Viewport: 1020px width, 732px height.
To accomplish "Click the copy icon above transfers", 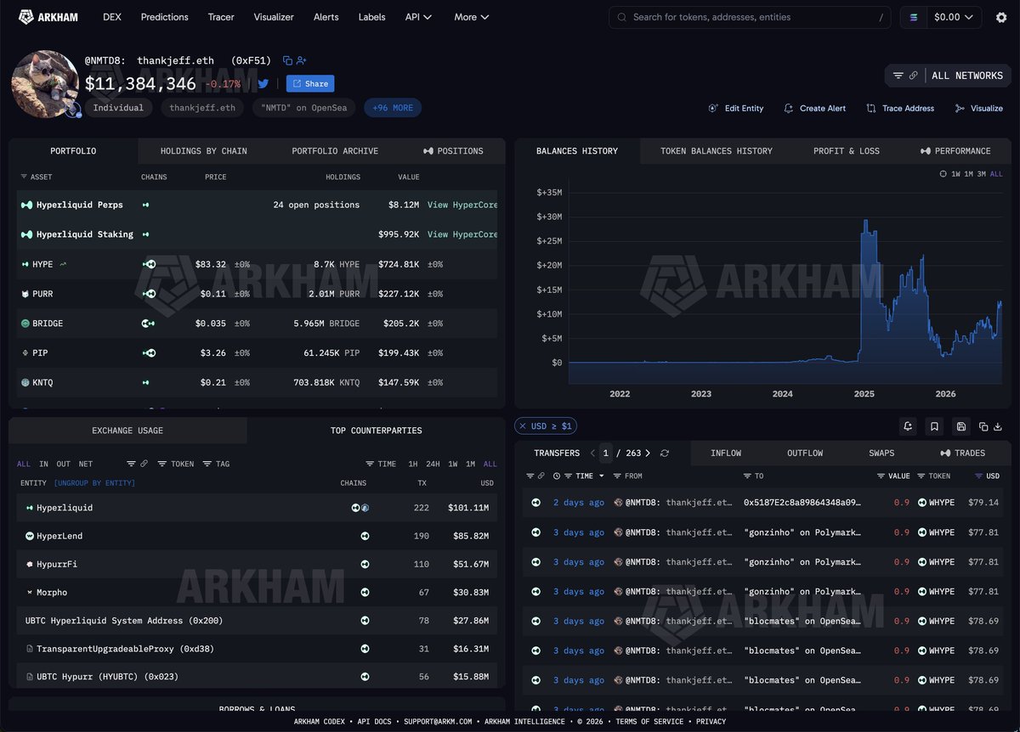I will click(983, 426).
